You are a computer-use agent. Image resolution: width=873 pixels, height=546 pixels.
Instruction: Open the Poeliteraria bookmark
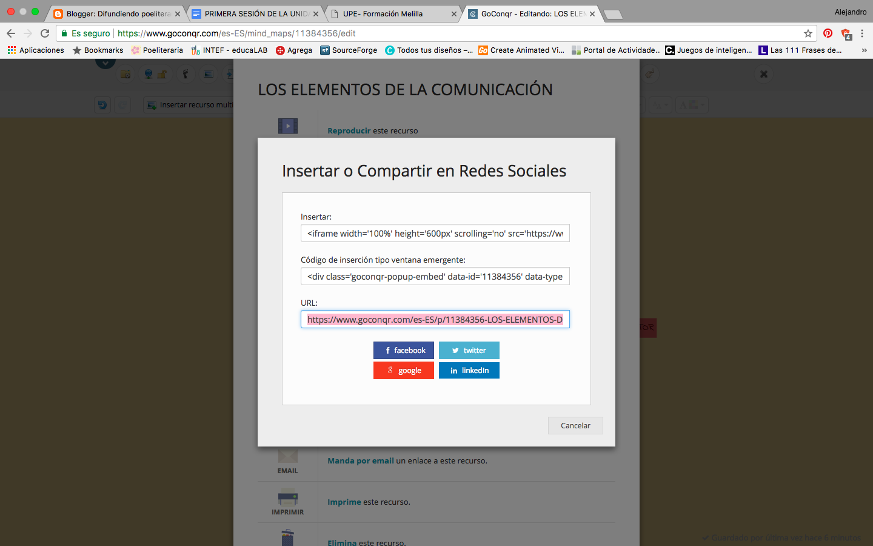point(157,50)
